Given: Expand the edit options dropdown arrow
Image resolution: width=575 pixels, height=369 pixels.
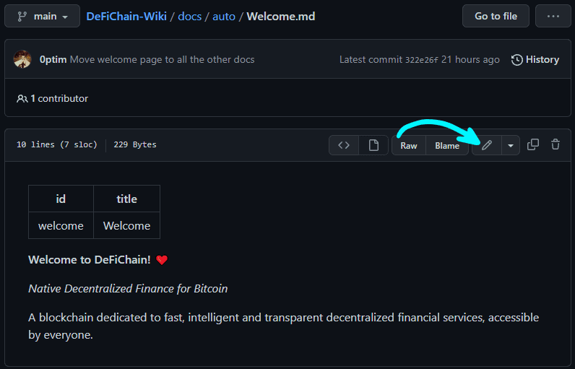Looking at the screenshot, I should [x=511, y=145].
